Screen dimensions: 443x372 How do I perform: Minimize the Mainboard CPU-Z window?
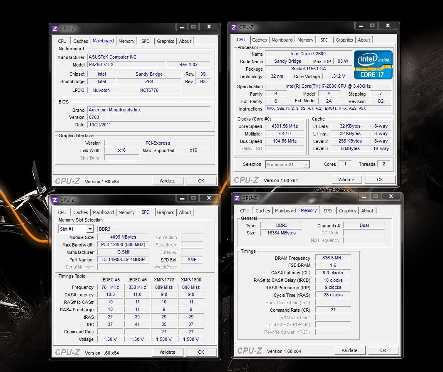(x=182, y=27)
